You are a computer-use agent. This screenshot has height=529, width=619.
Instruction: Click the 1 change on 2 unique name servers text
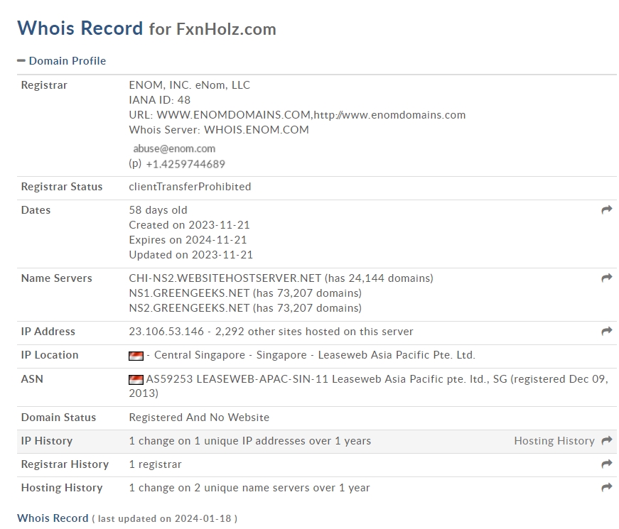tap(249, 488)
